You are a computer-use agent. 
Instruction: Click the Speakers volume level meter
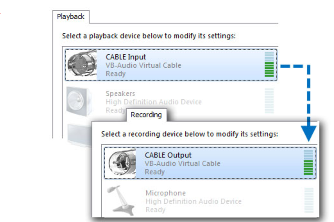pyautogui.click(x=269, y=101)
